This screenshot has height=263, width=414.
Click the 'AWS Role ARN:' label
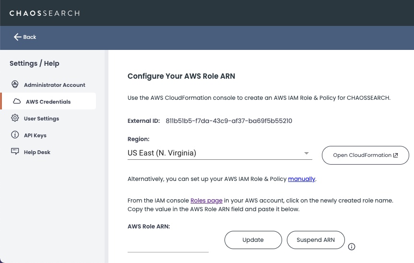coord(149,227)
